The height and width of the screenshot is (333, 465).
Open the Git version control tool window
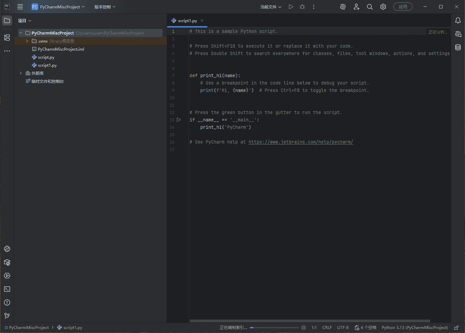pos(7,316)
